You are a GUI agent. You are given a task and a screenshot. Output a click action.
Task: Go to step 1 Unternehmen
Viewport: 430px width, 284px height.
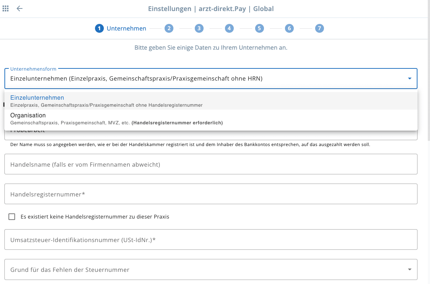click(x=121, y=28)
